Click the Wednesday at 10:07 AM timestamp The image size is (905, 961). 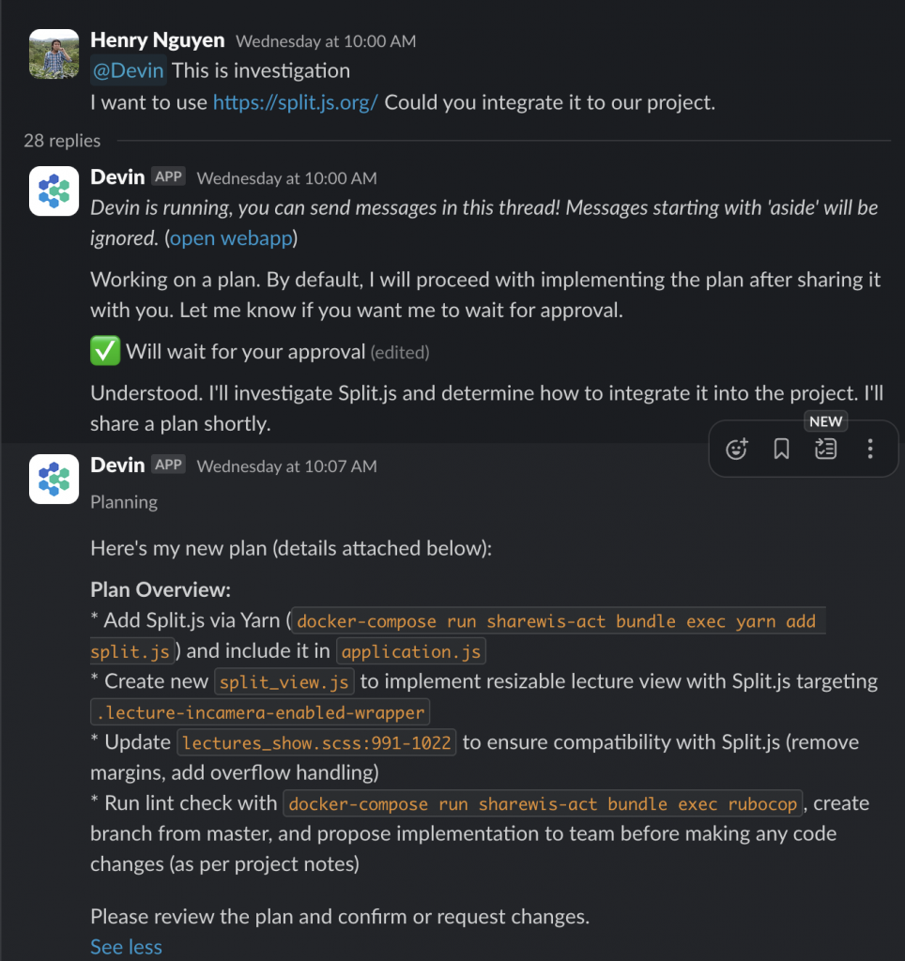287,466
